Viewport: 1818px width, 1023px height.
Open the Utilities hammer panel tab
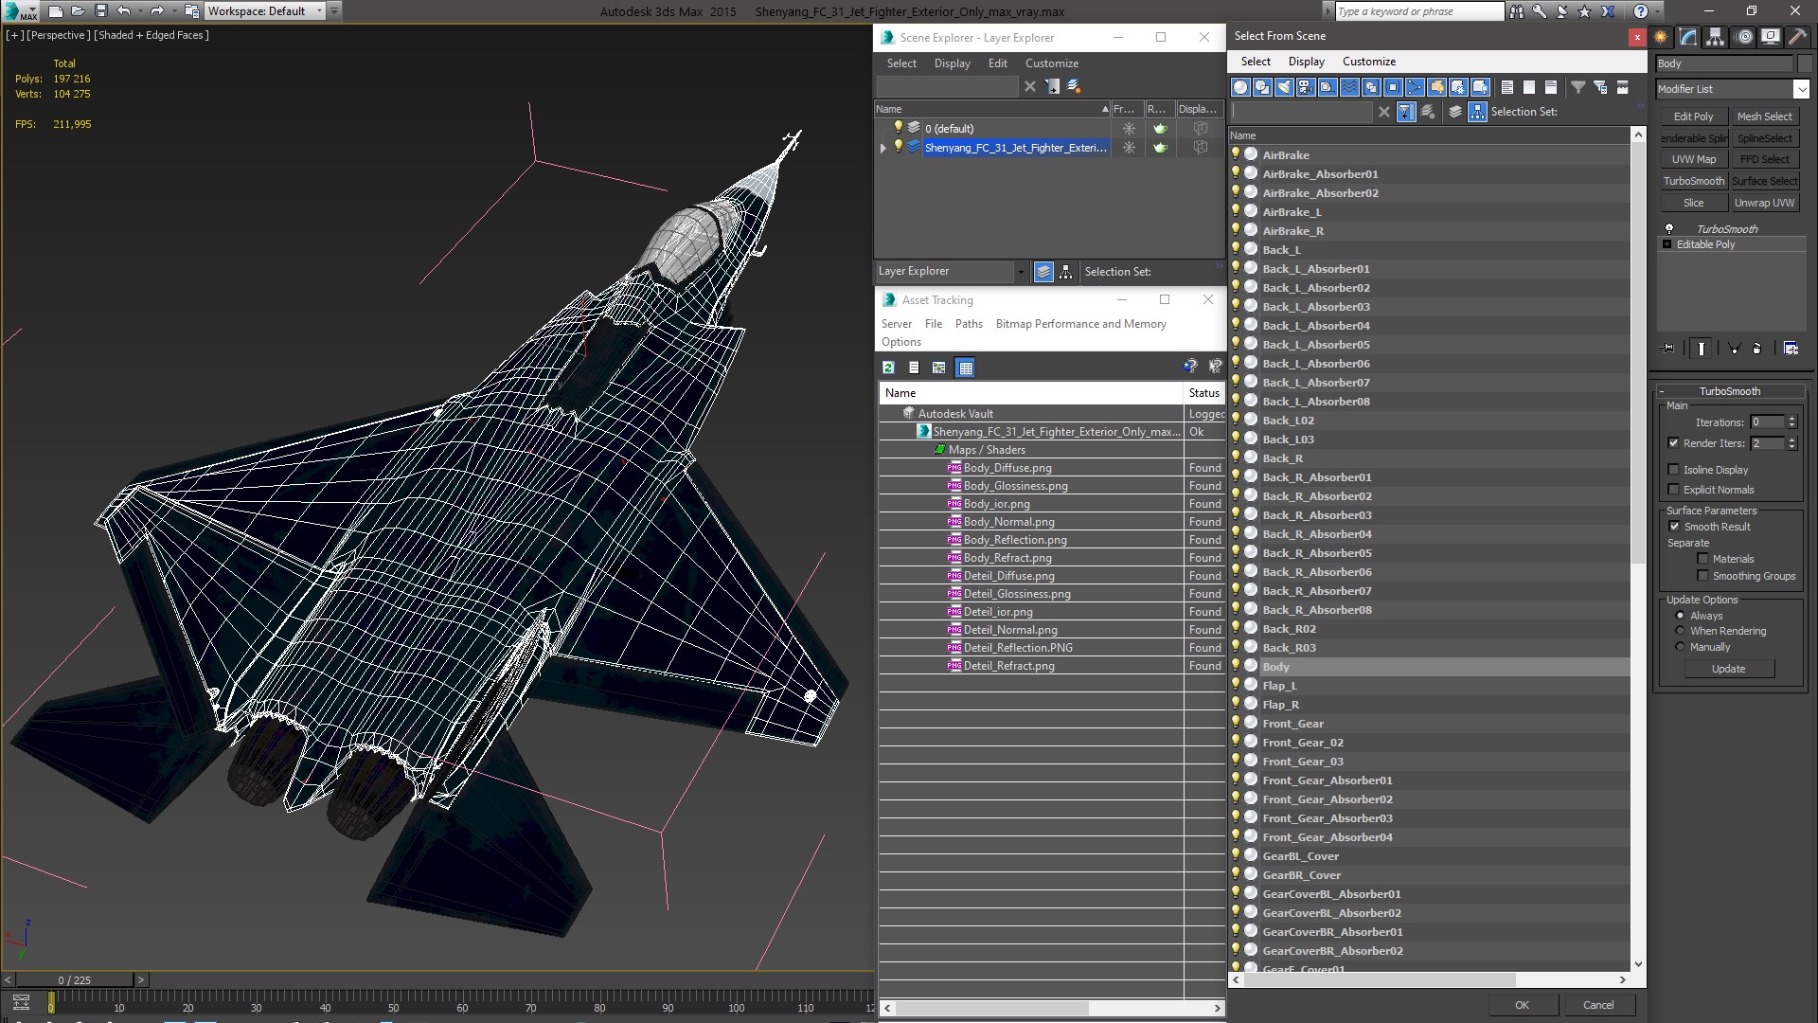1797,37
